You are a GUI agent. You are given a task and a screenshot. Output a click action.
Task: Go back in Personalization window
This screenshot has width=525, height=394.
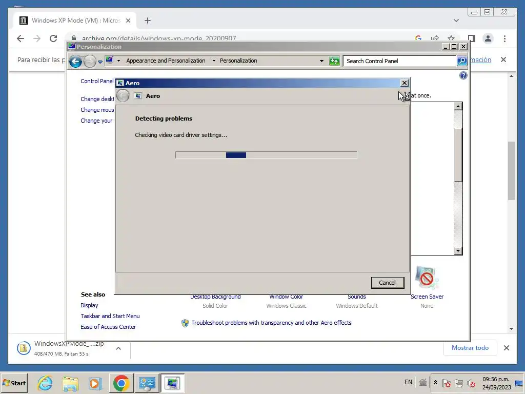point(76,62)
